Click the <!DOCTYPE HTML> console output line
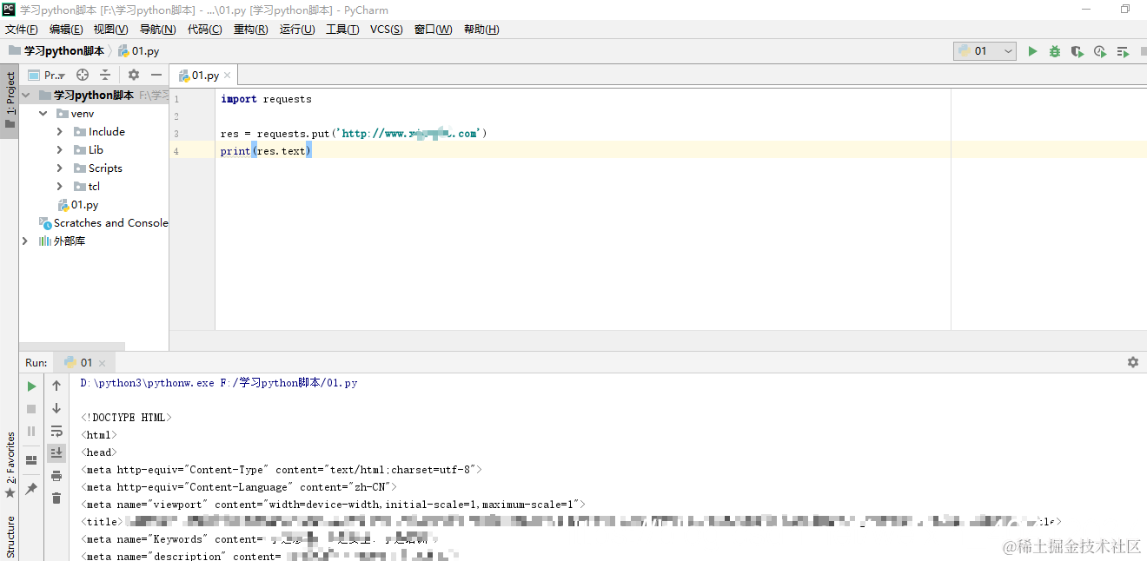This screenshot has width=1147, height=561. coord(126,418)
